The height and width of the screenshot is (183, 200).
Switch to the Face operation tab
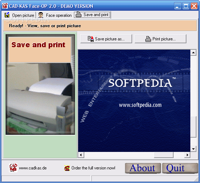point(55,15)
